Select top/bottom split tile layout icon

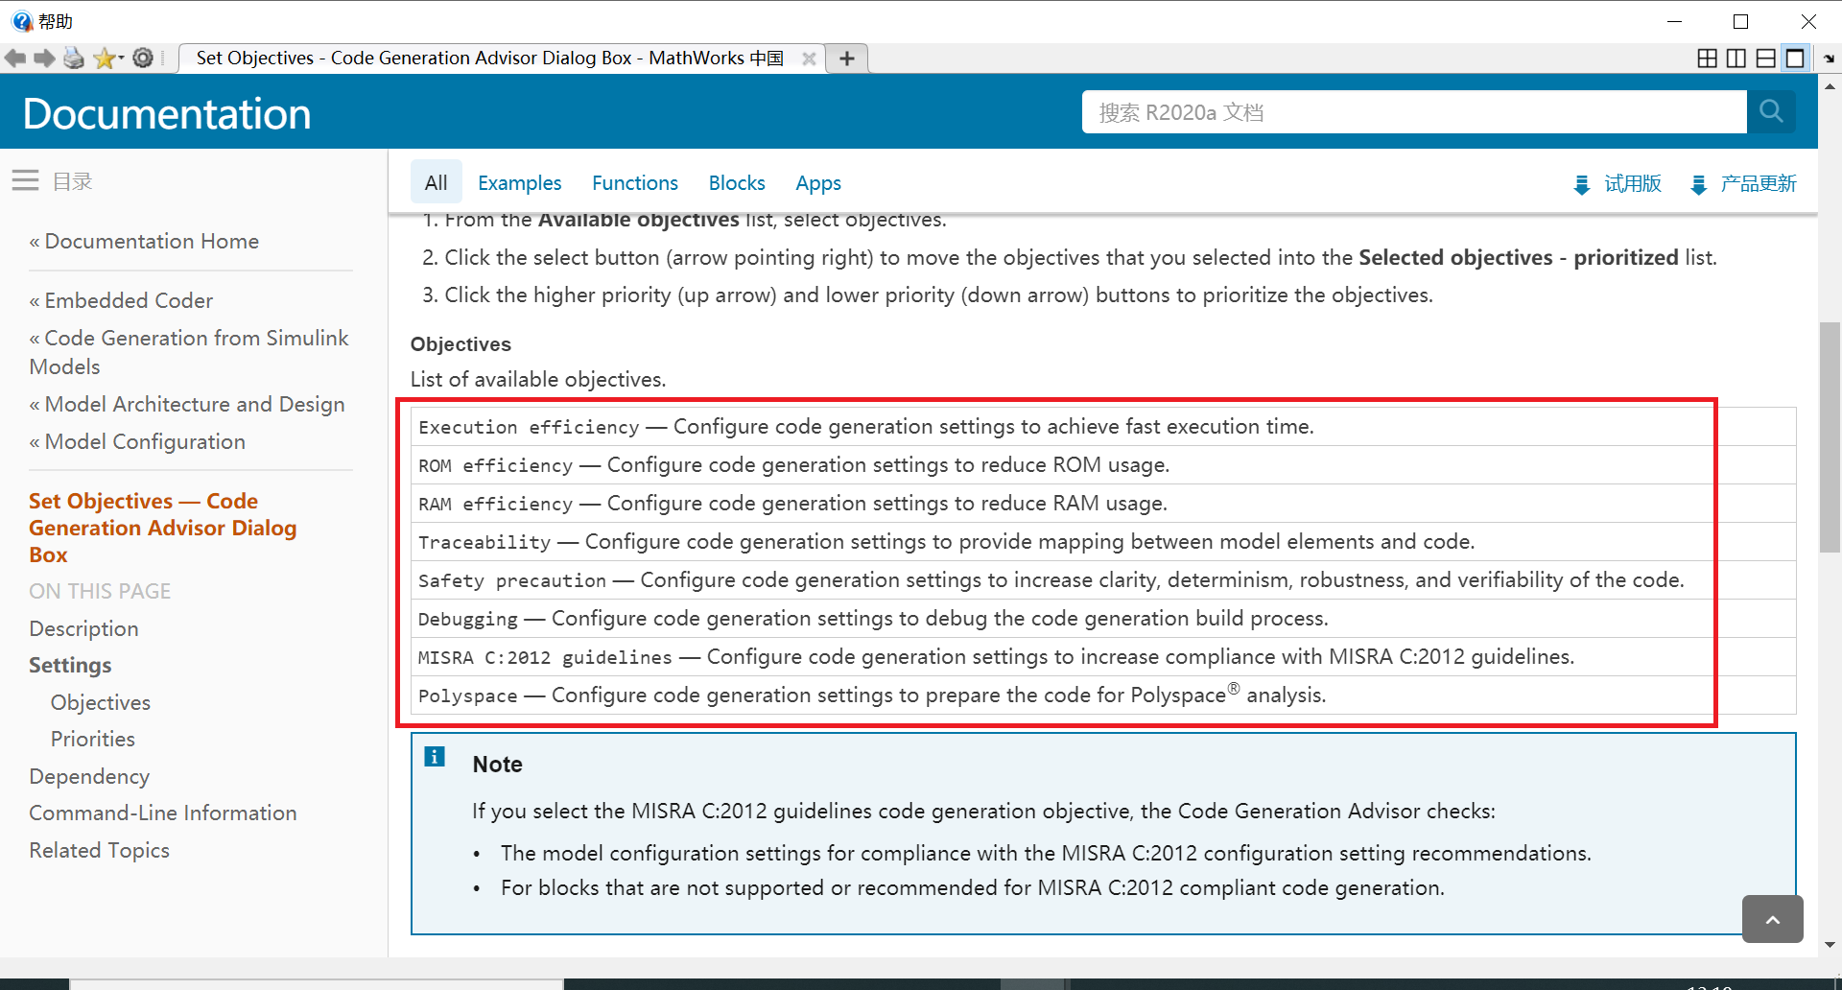pos(1765,59)
